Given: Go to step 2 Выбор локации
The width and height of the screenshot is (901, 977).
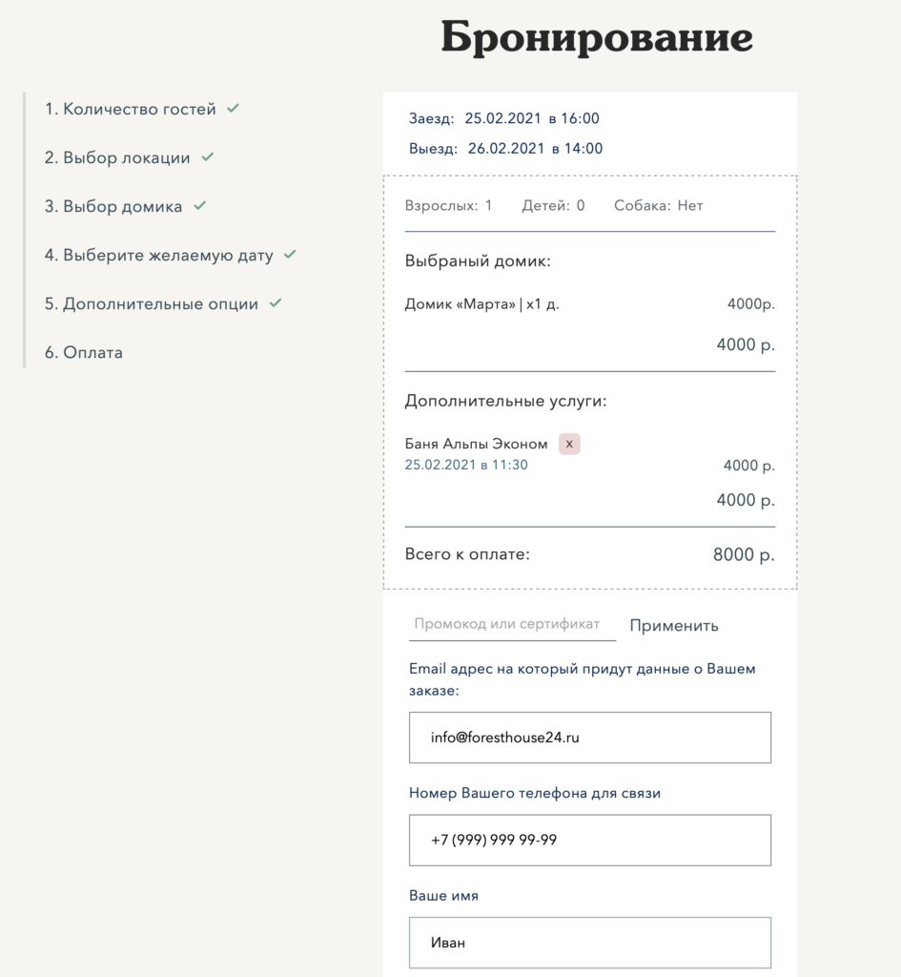Looking at the screenshot, I should (117, 157).
